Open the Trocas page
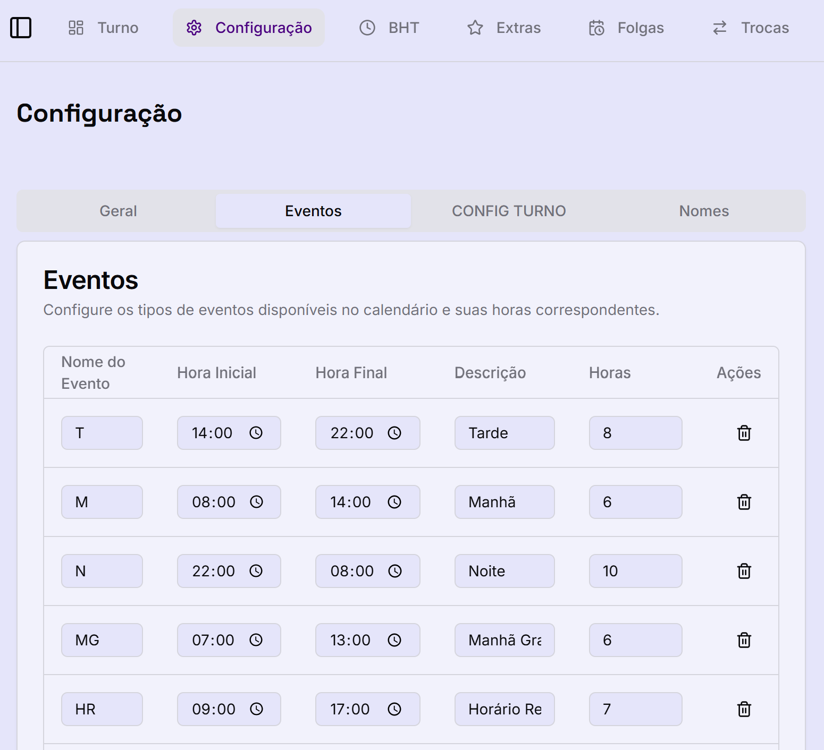Image resolution: width=824 pixels, height=750 pixels. [750, 28]
